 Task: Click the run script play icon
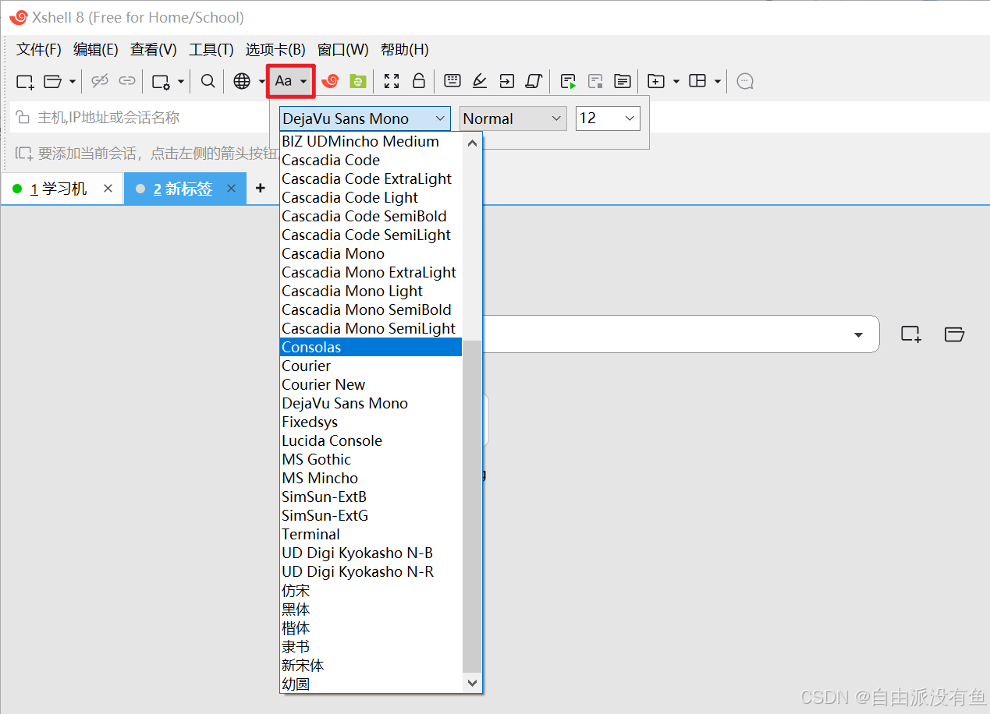point(568,81)
